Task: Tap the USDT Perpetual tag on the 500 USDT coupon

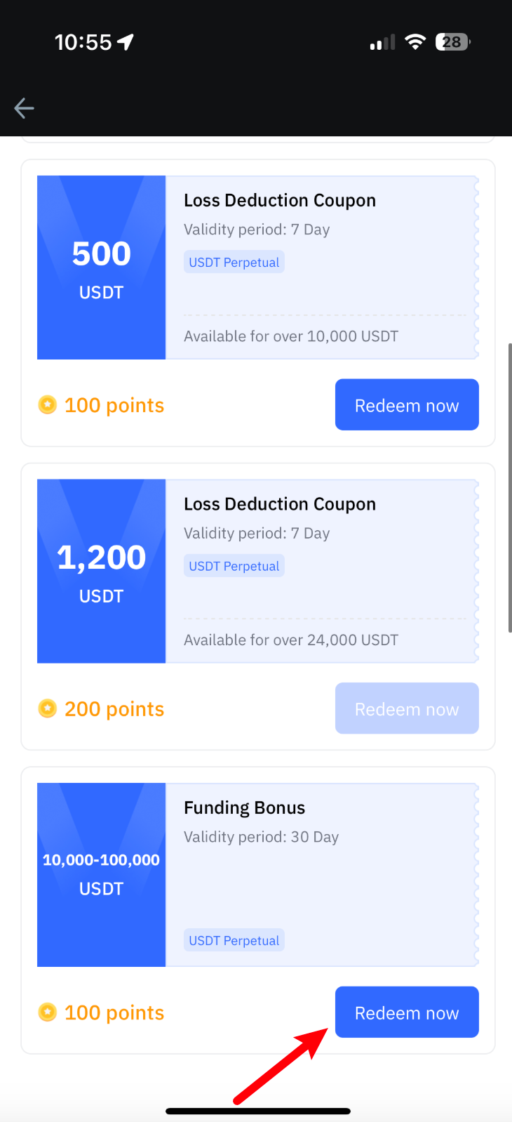Action: (x=234, y=263)
